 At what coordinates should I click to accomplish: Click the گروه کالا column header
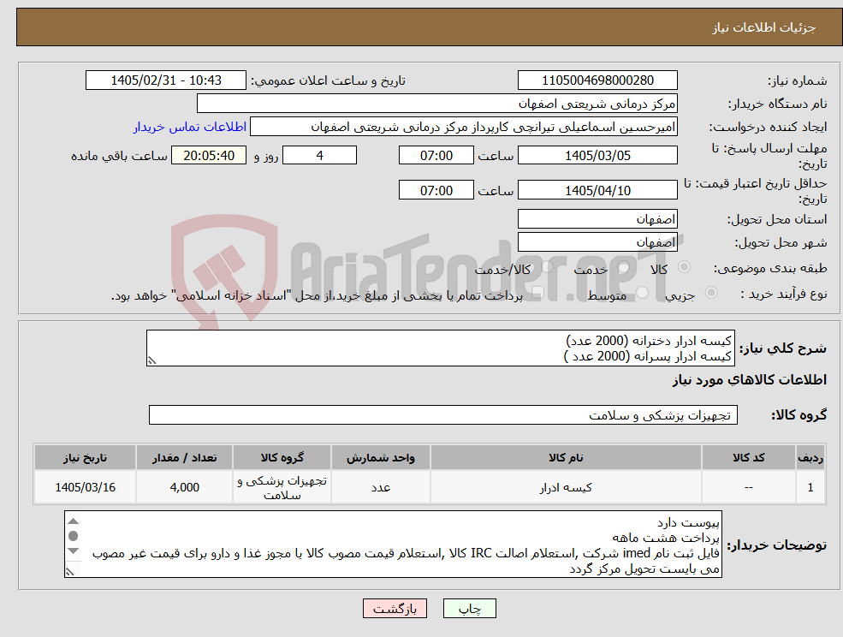coord(282,458)
